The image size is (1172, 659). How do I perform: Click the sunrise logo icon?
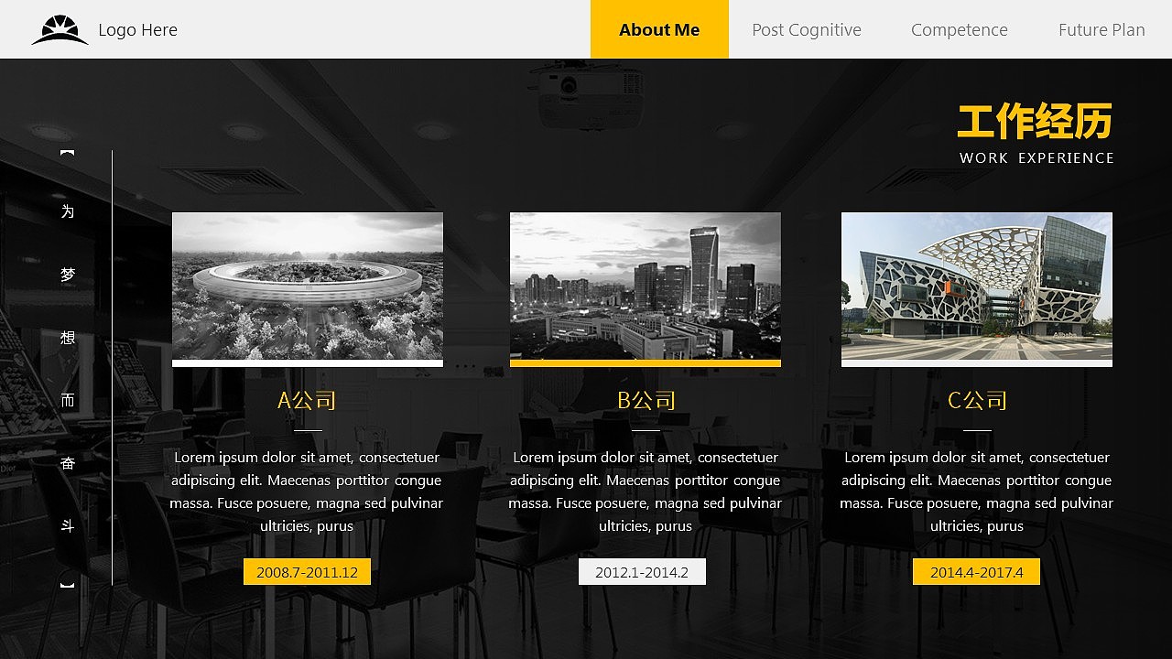pyautogui.click(x=60, y=30)
